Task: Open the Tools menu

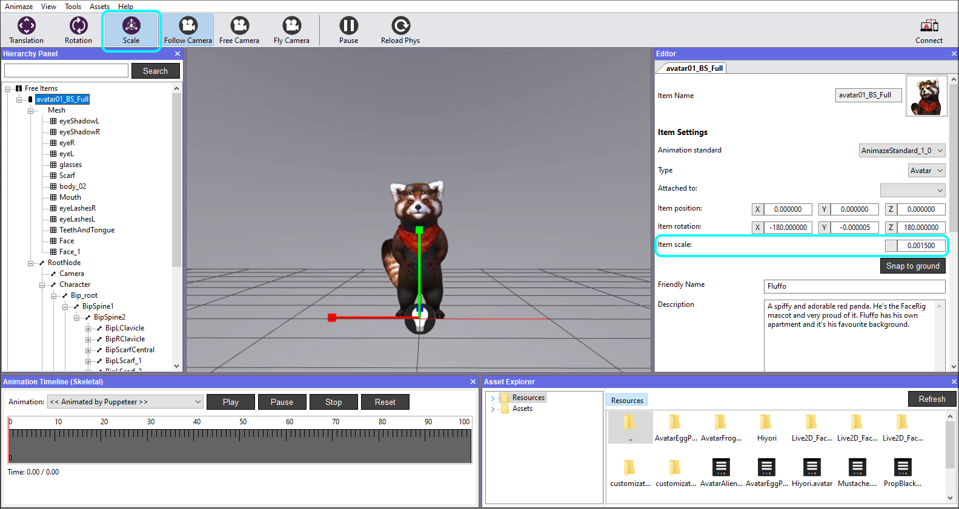Action: coord(73,7)
